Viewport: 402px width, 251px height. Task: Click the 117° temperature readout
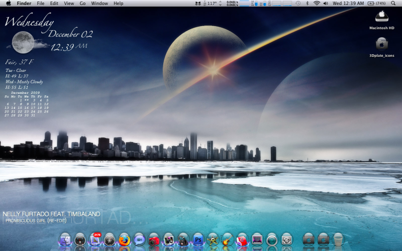pyautogui.click(x=213, y=4)
